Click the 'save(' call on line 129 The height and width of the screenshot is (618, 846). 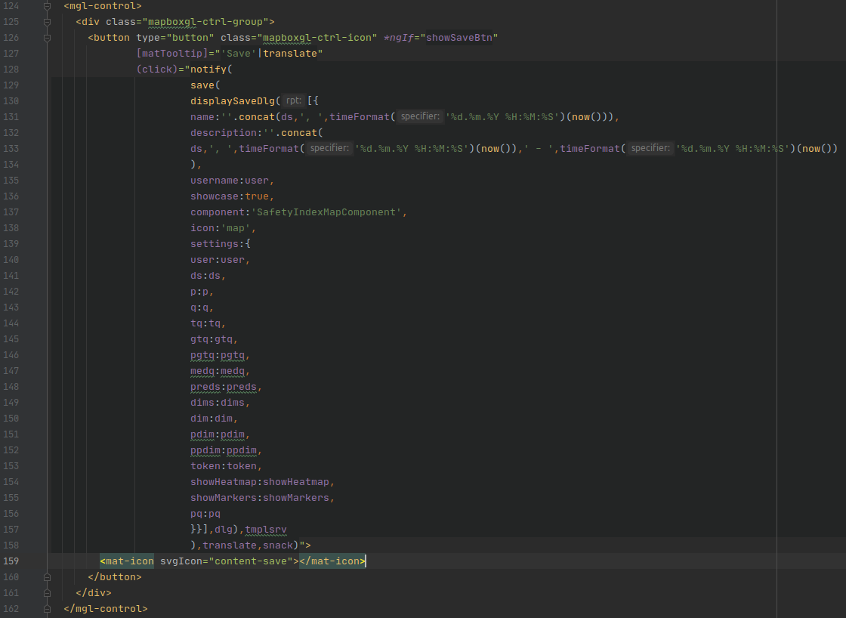[205, 85]
